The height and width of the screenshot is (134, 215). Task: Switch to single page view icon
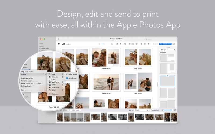tap(133, 44)
